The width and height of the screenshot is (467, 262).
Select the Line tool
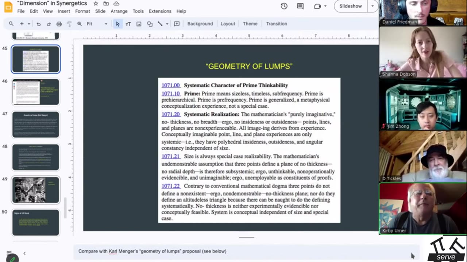coord(160,24)
